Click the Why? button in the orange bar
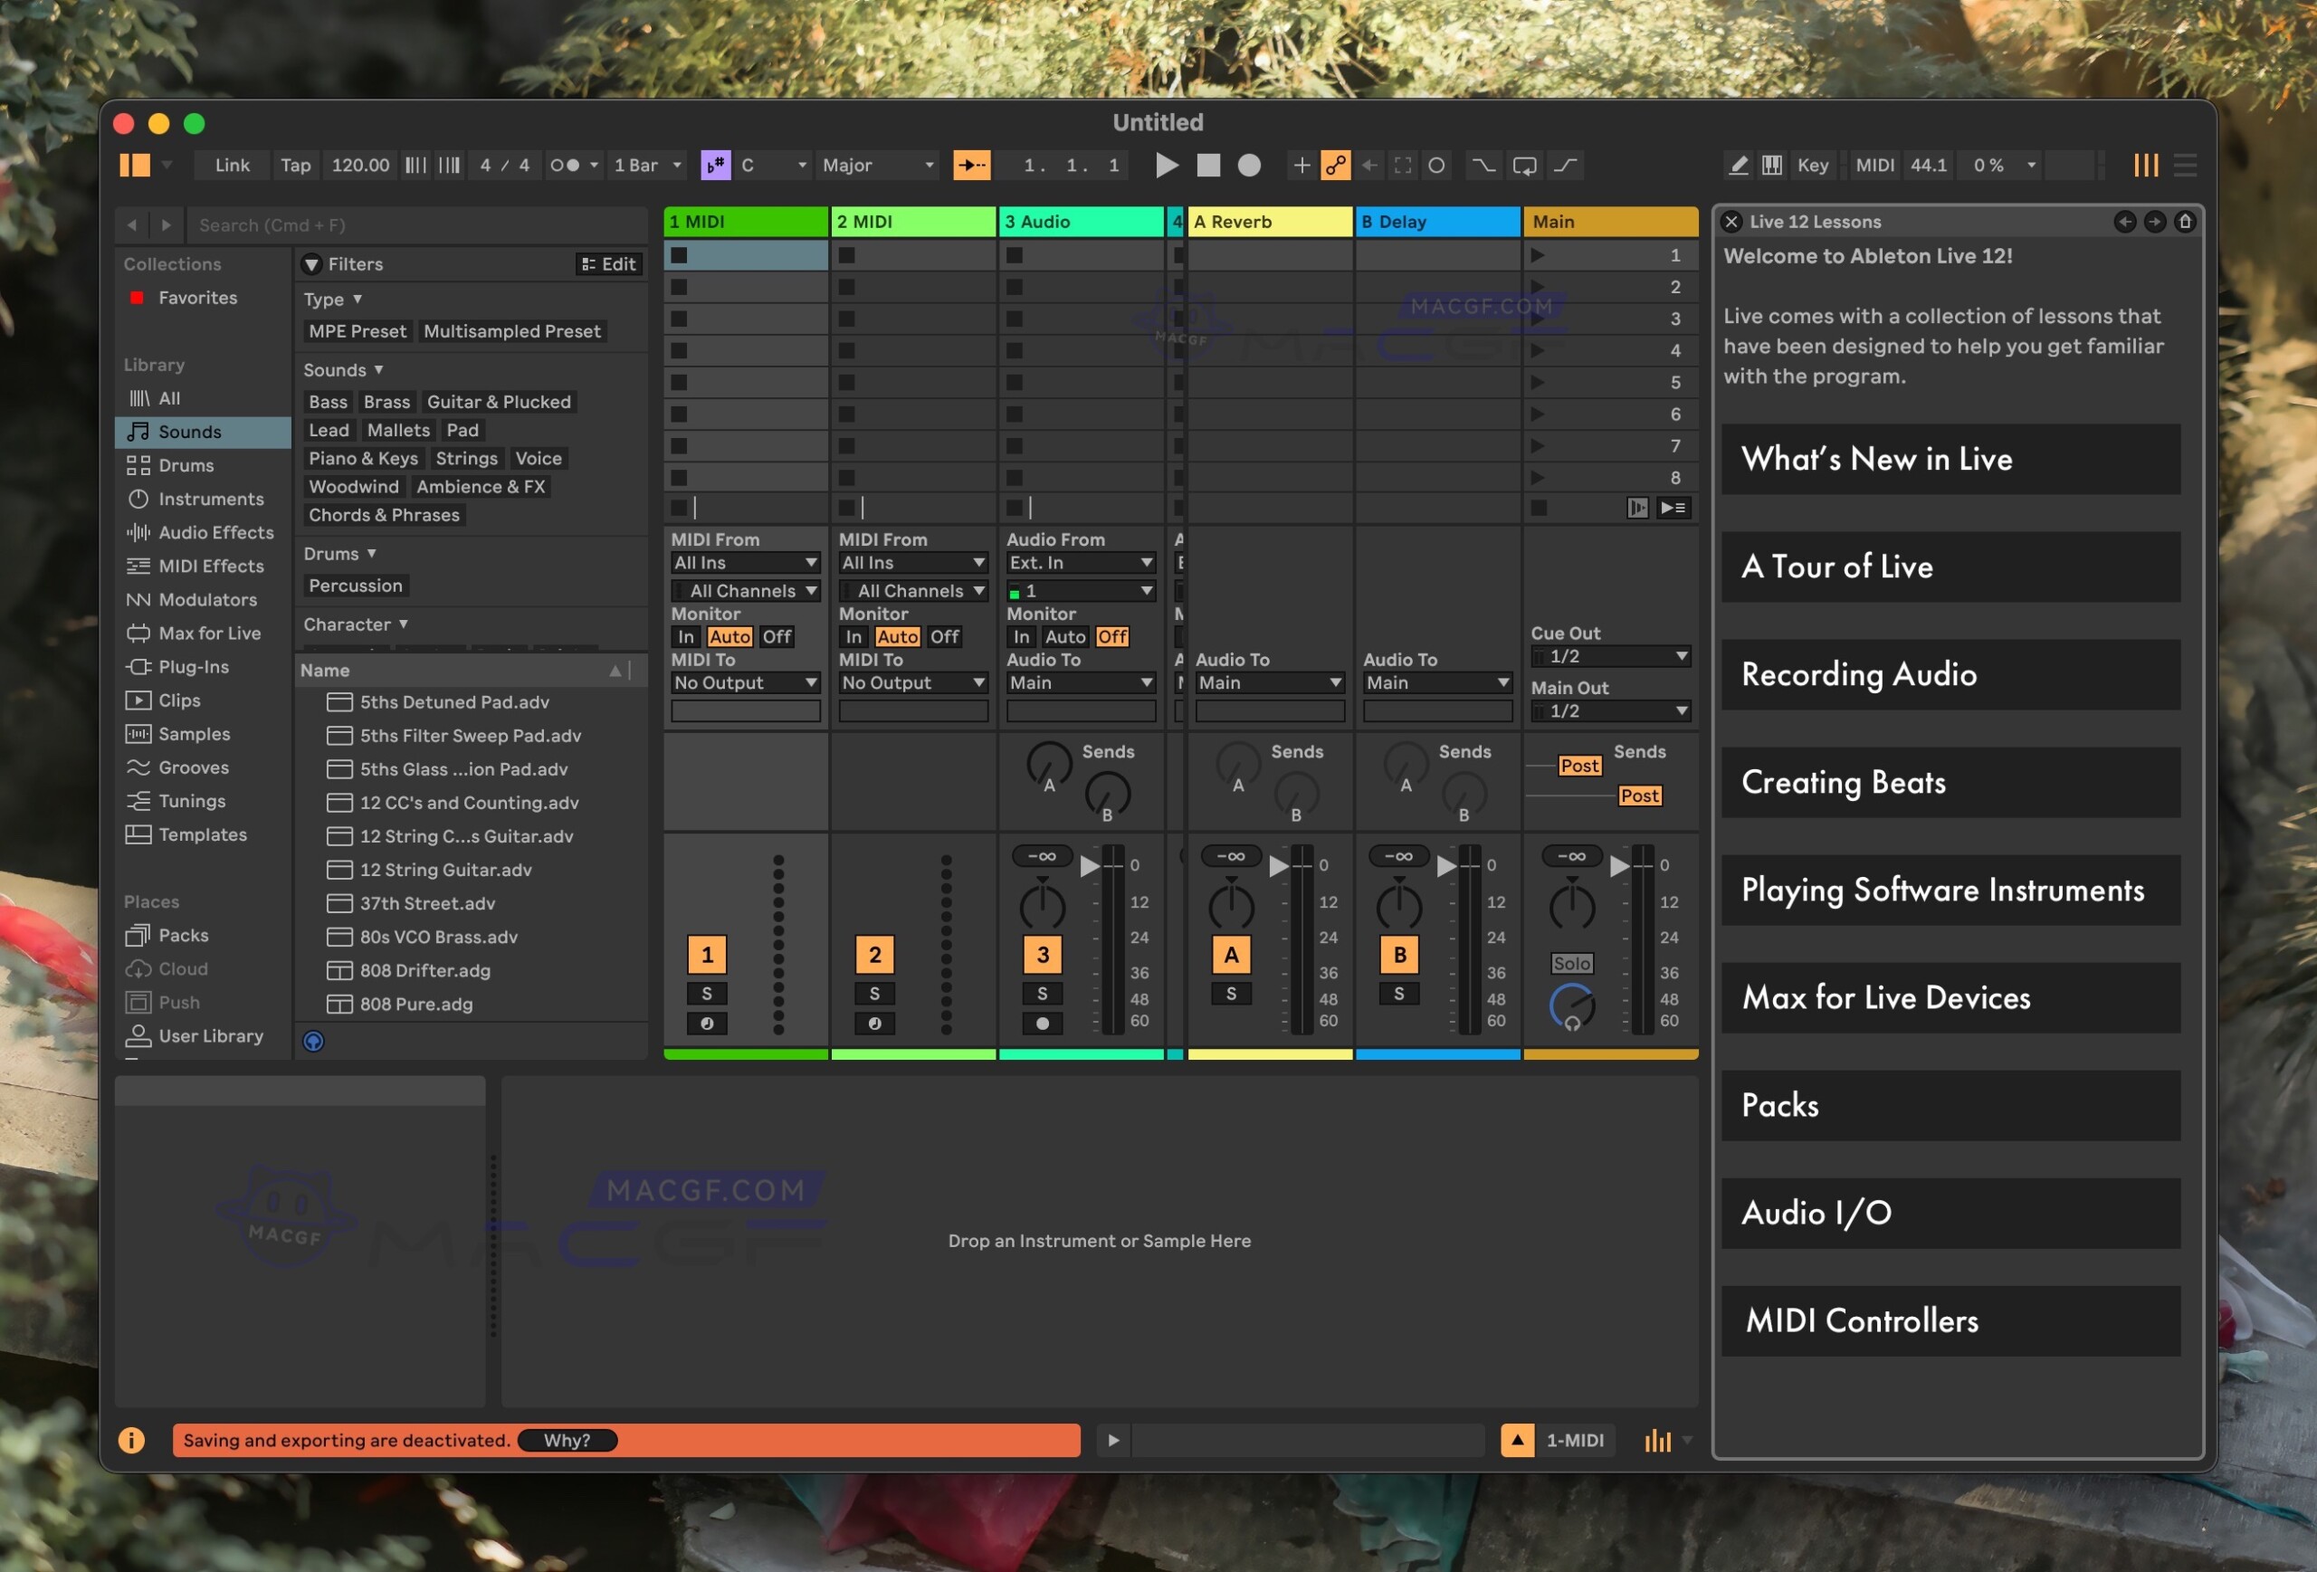2317x1572 pixels. pos(567,1440)
